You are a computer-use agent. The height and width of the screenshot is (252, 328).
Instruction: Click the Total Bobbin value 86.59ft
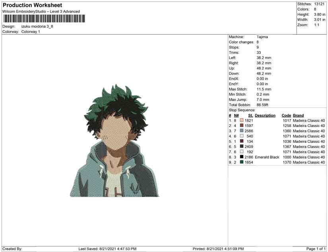(262, 105)
